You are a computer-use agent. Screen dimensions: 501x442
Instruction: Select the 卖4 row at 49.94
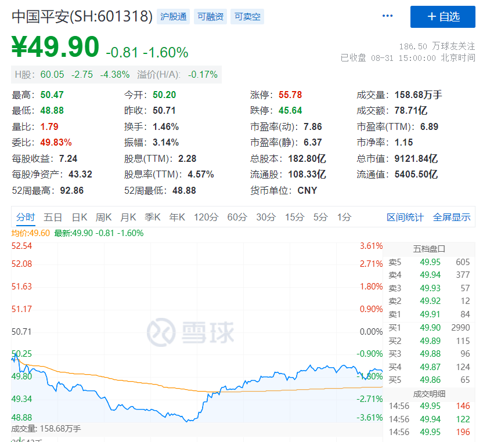[429, 275]
